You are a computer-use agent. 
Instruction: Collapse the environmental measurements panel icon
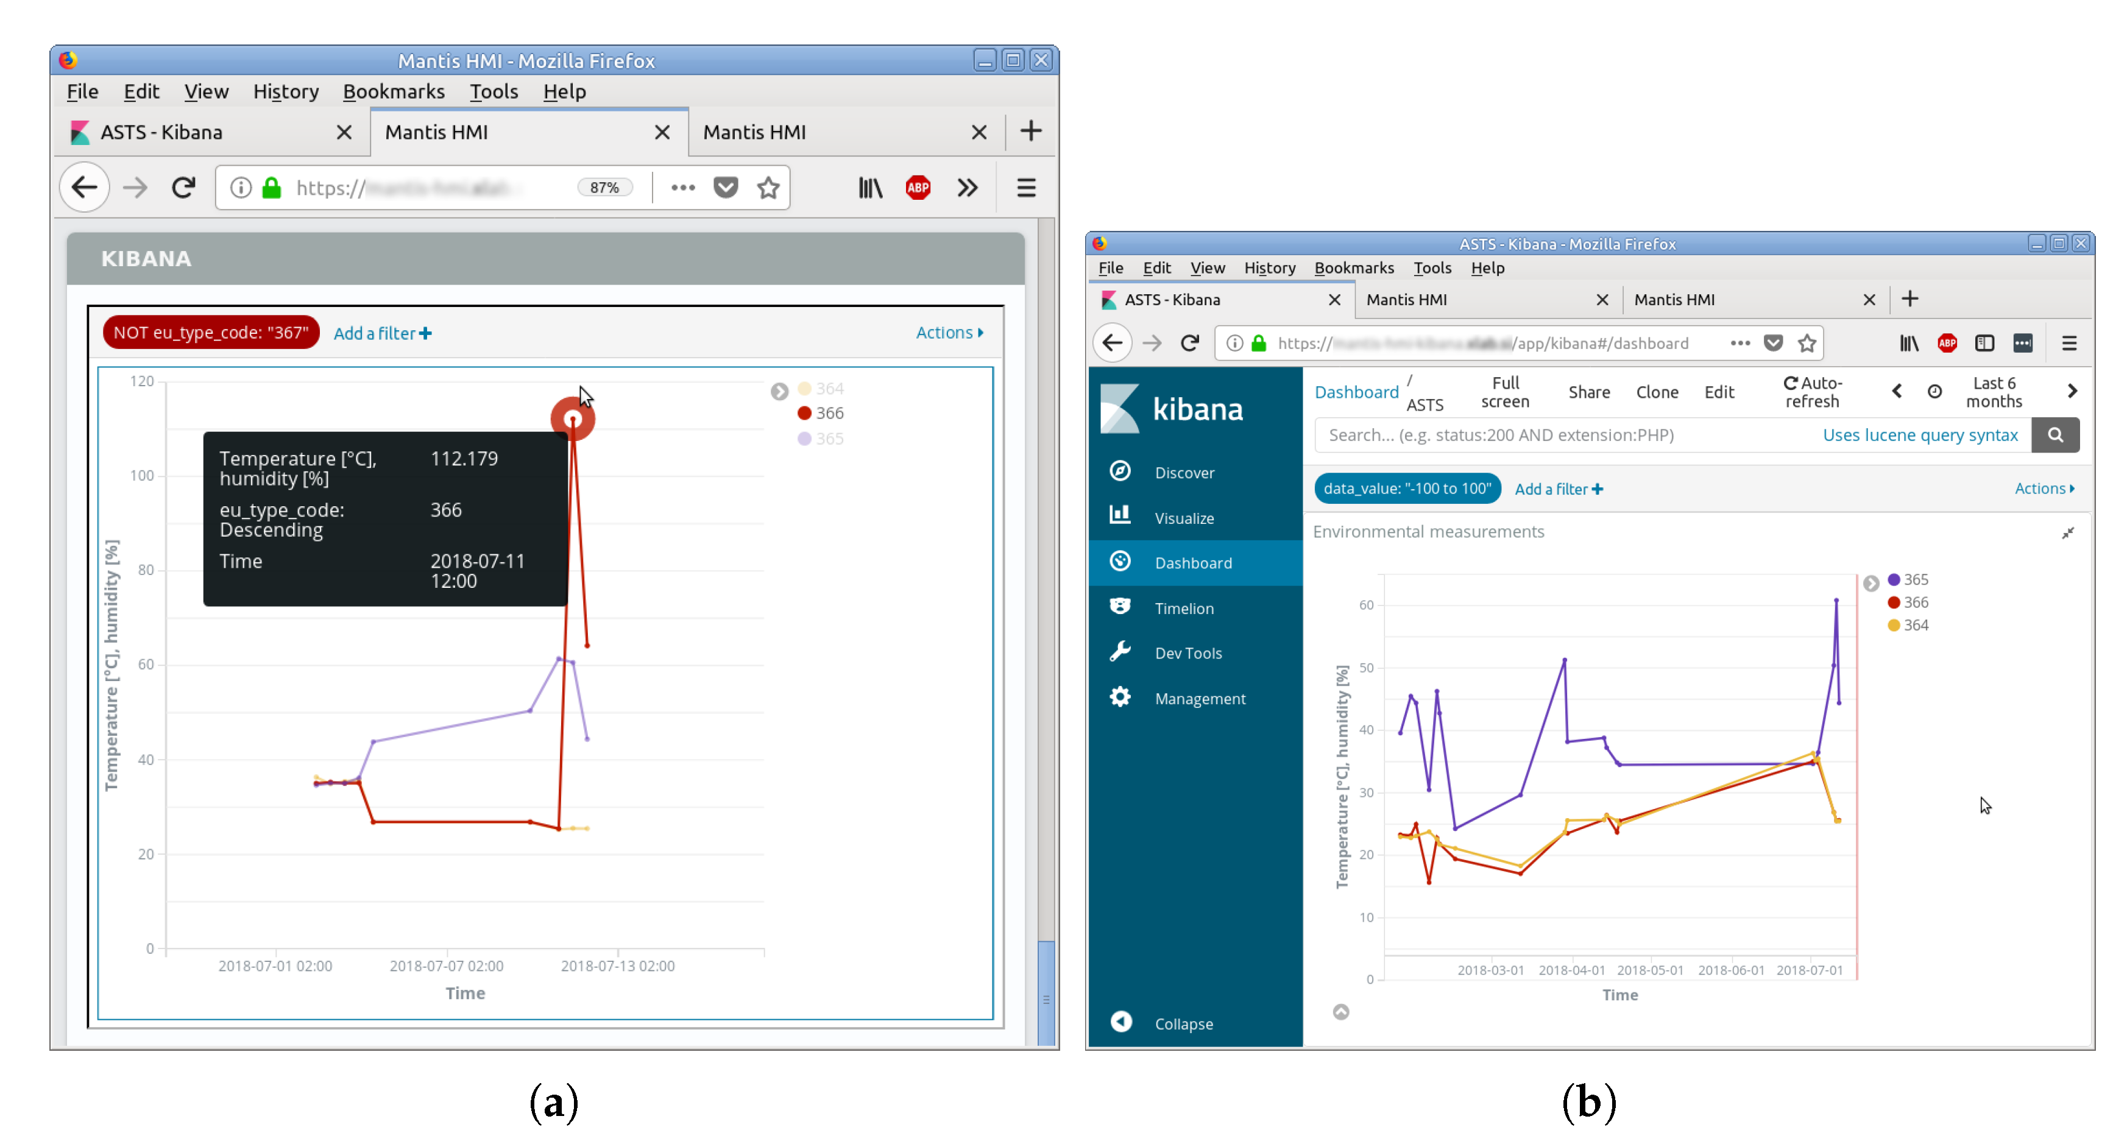pyautogui.click(x=2067, y=533)
